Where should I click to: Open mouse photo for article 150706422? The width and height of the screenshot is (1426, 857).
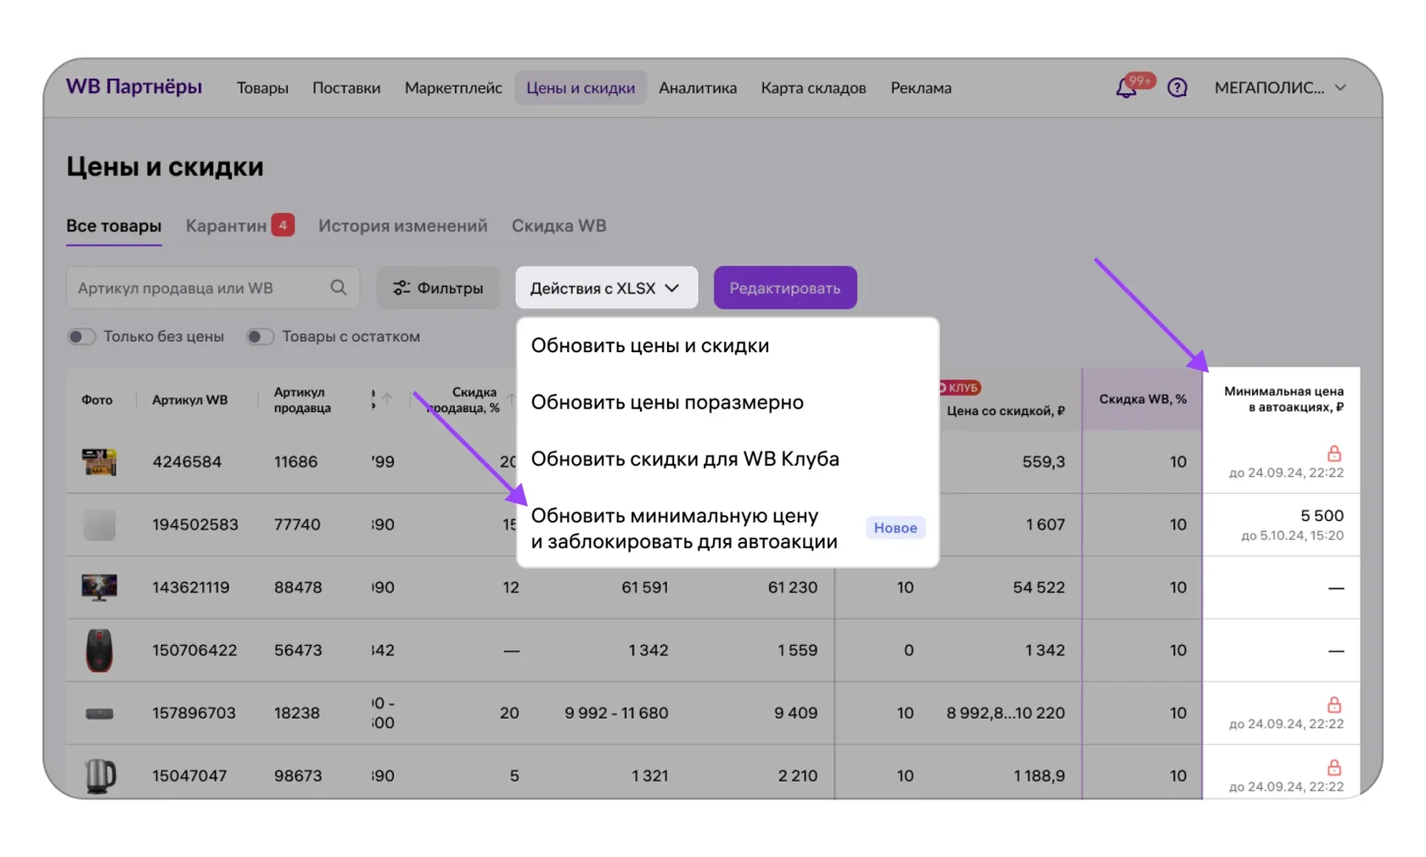(99, 650)
